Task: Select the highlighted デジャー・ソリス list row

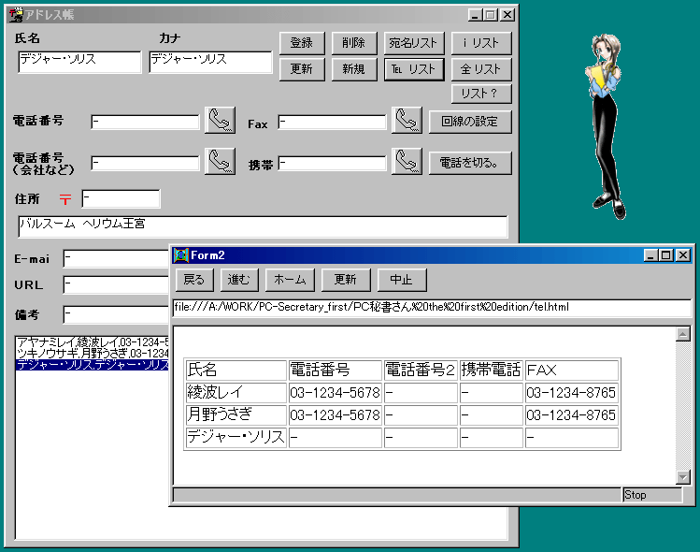Action: 93,365
